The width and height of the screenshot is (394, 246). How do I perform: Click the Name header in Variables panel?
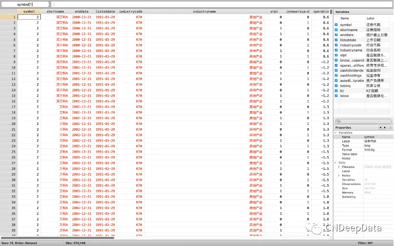tap(344, 18)
